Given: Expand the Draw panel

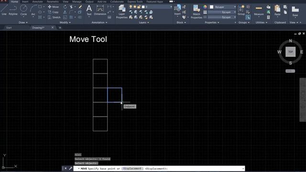Looking at the screenshot, I should (23, 22).
